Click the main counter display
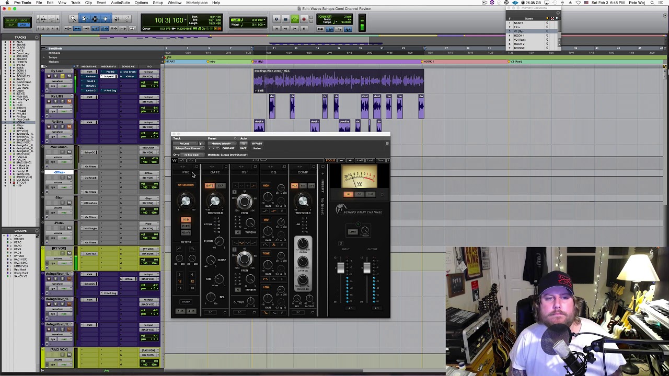The image size is (669, 376). tap(170, 20)
